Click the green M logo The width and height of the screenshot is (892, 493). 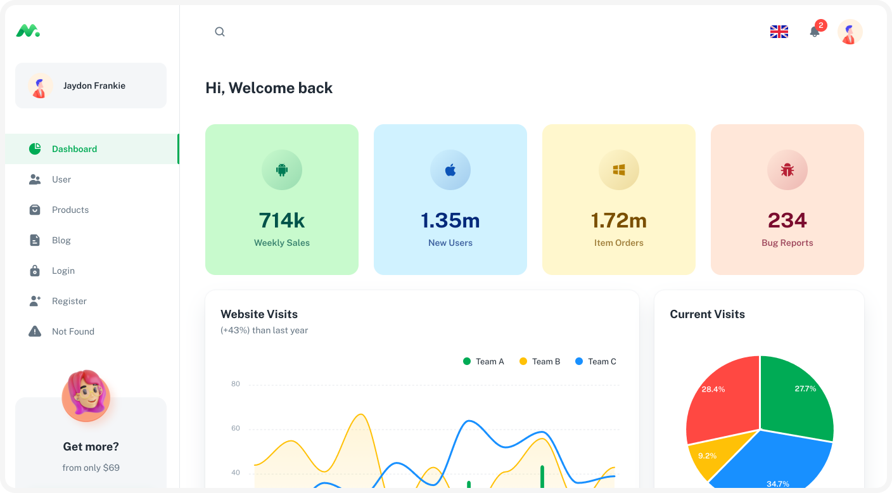[28, 30]
